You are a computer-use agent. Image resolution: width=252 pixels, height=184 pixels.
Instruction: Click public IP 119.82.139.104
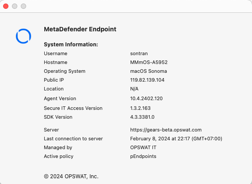[x=147, y=80]
